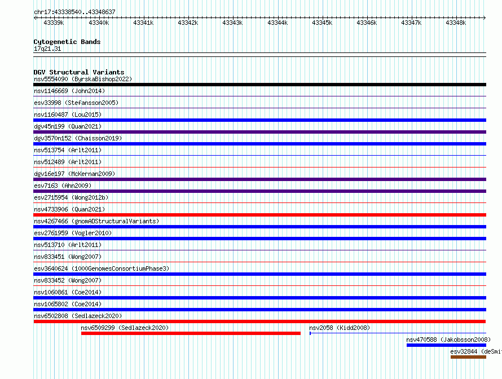Select the nsv833451 (Wong2007) label

click(x=68, y=257)
